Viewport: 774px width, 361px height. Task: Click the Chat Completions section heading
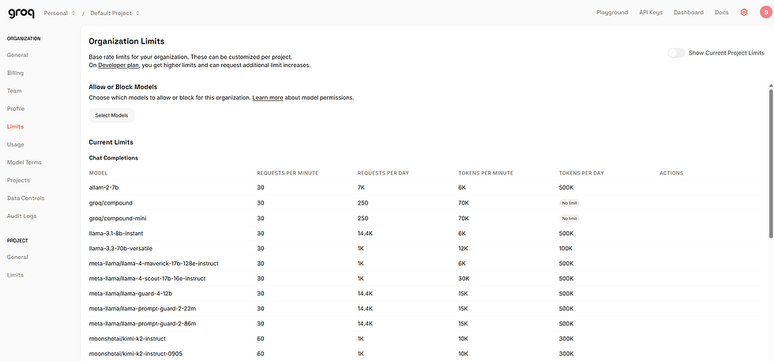pos(114,158)
